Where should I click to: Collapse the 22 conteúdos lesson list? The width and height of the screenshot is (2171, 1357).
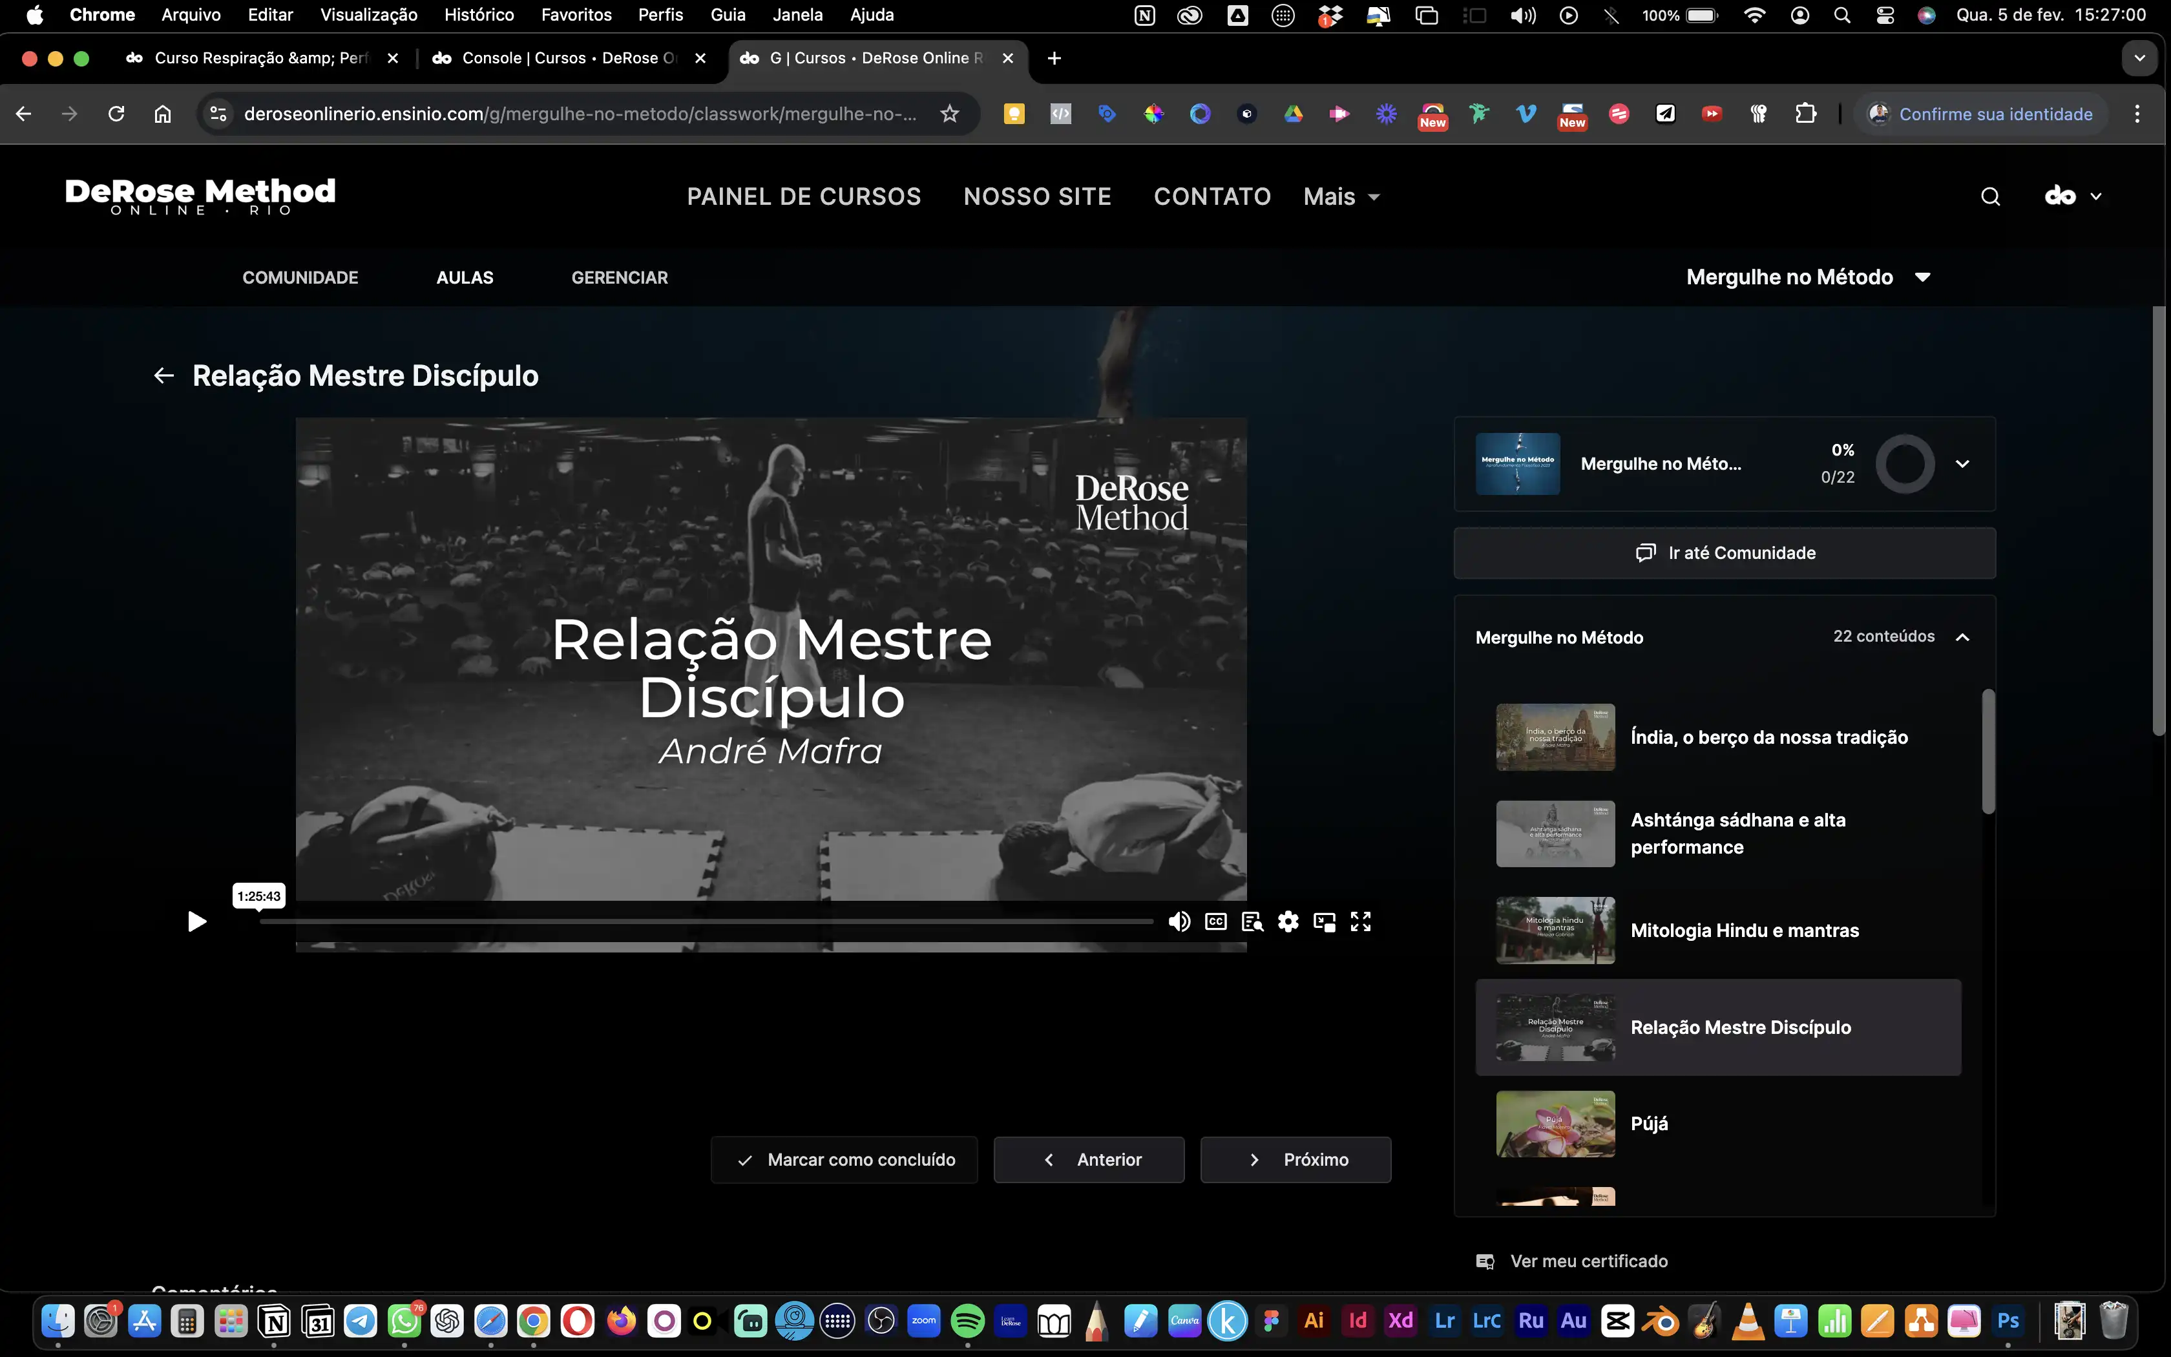point(1962,637)
